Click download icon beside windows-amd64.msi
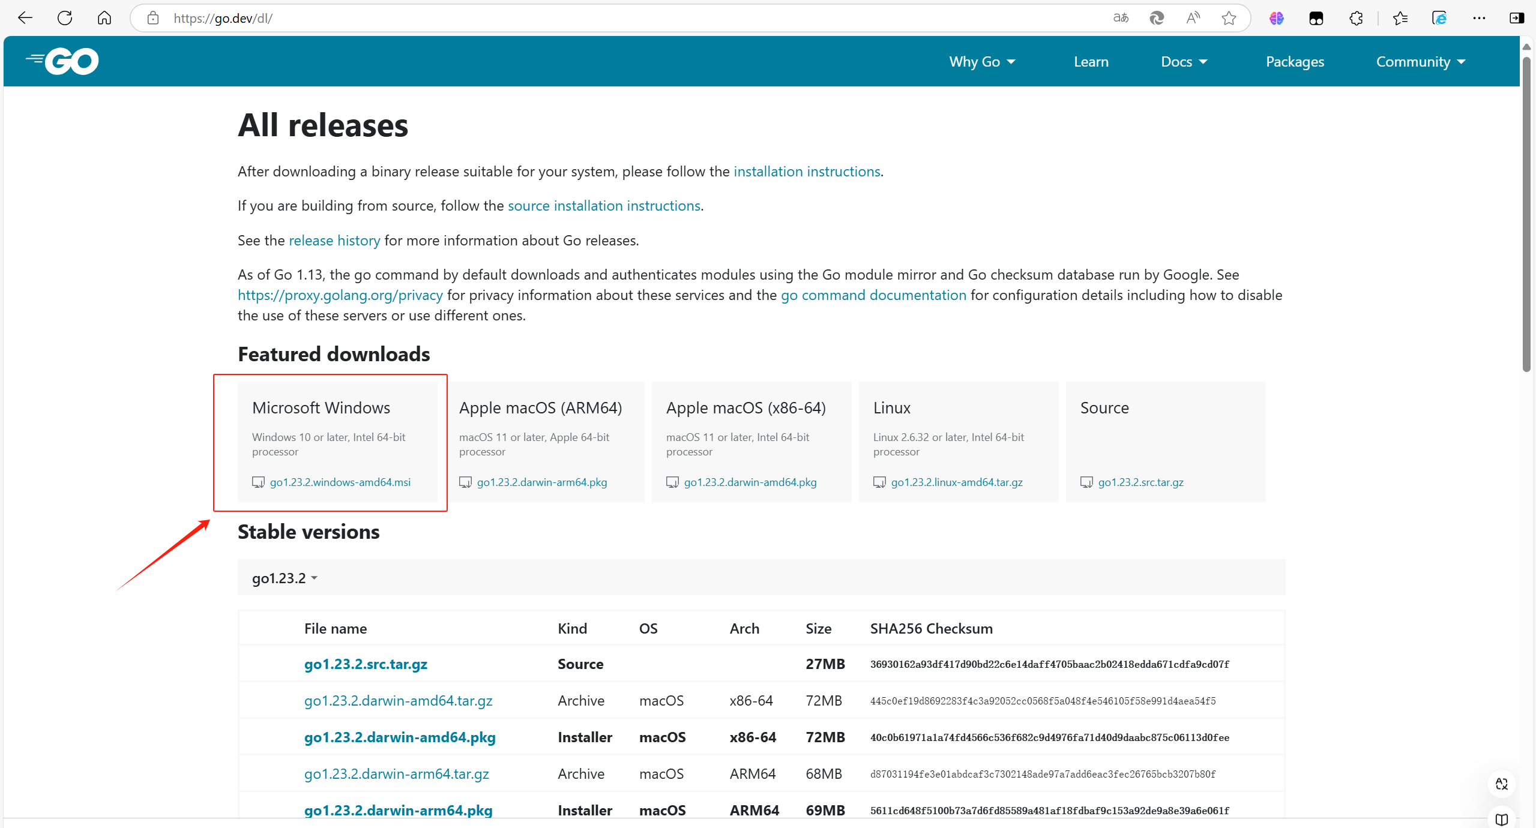Screen dimensions: 1536x828 point(258,482)
